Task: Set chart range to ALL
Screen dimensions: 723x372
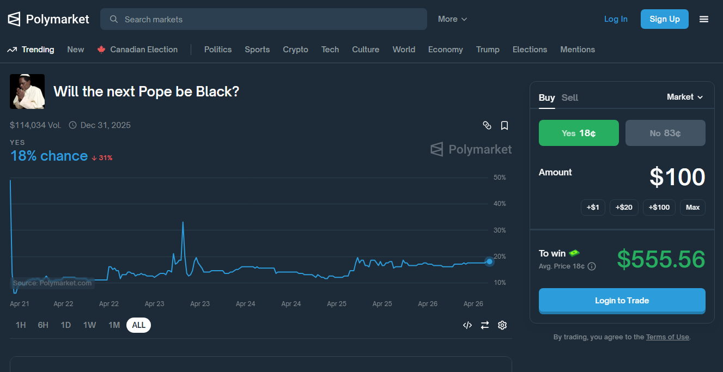Action: pyautogui.click(x=139, y=325)
